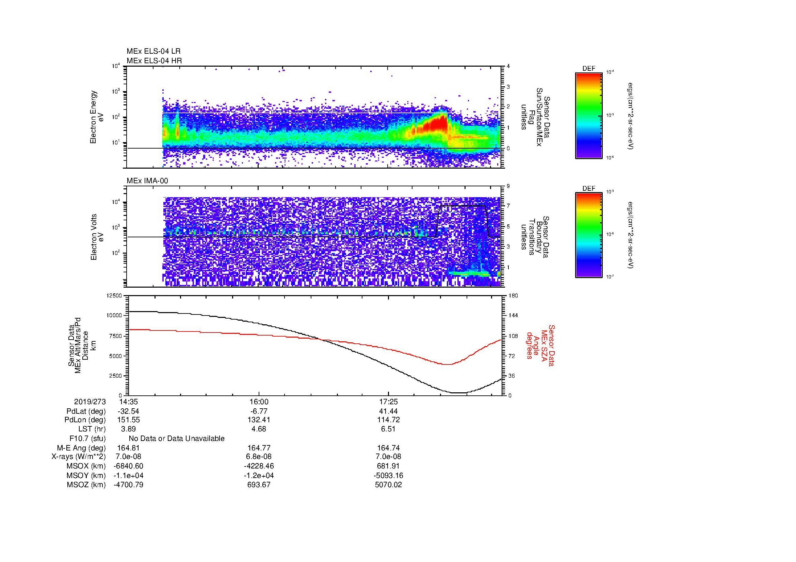Select the 'MEx ELS-04 LR' panel title

[x=153, y=51]
